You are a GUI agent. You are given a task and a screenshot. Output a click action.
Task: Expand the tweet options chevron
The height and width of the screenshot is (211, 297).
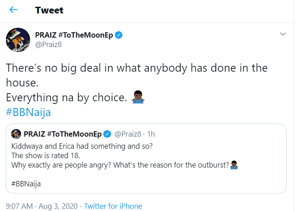click(x=283, y=34)
